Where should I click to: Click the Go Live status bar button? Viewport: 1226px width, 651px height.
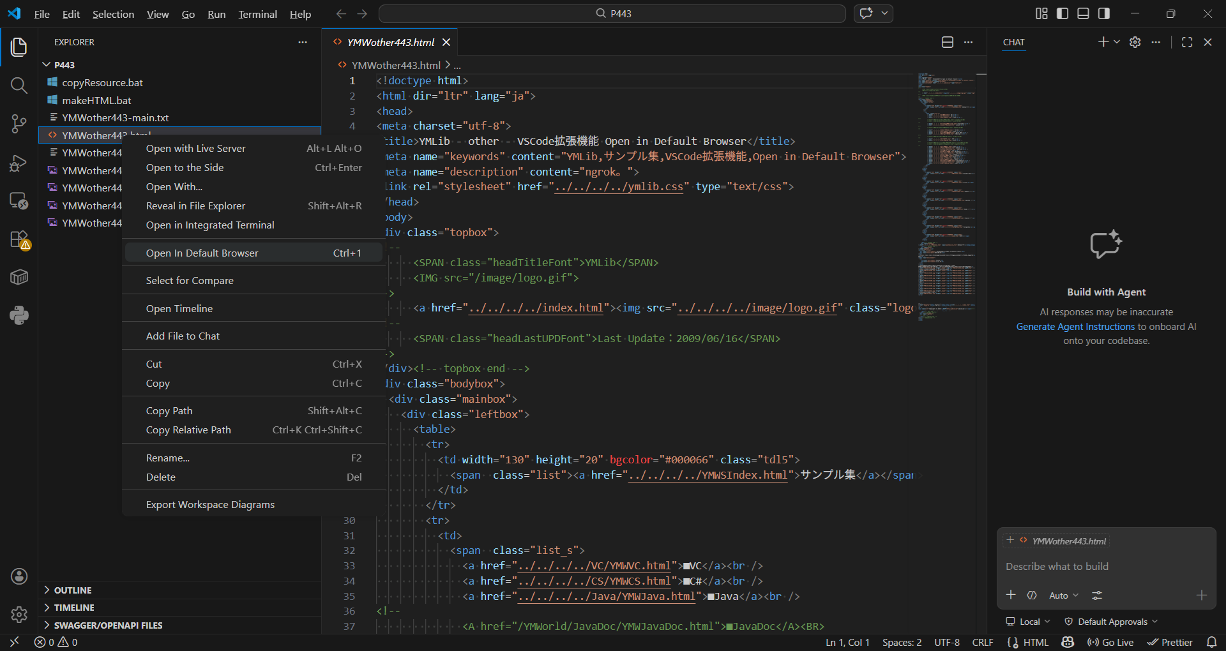pos(1110,642)
